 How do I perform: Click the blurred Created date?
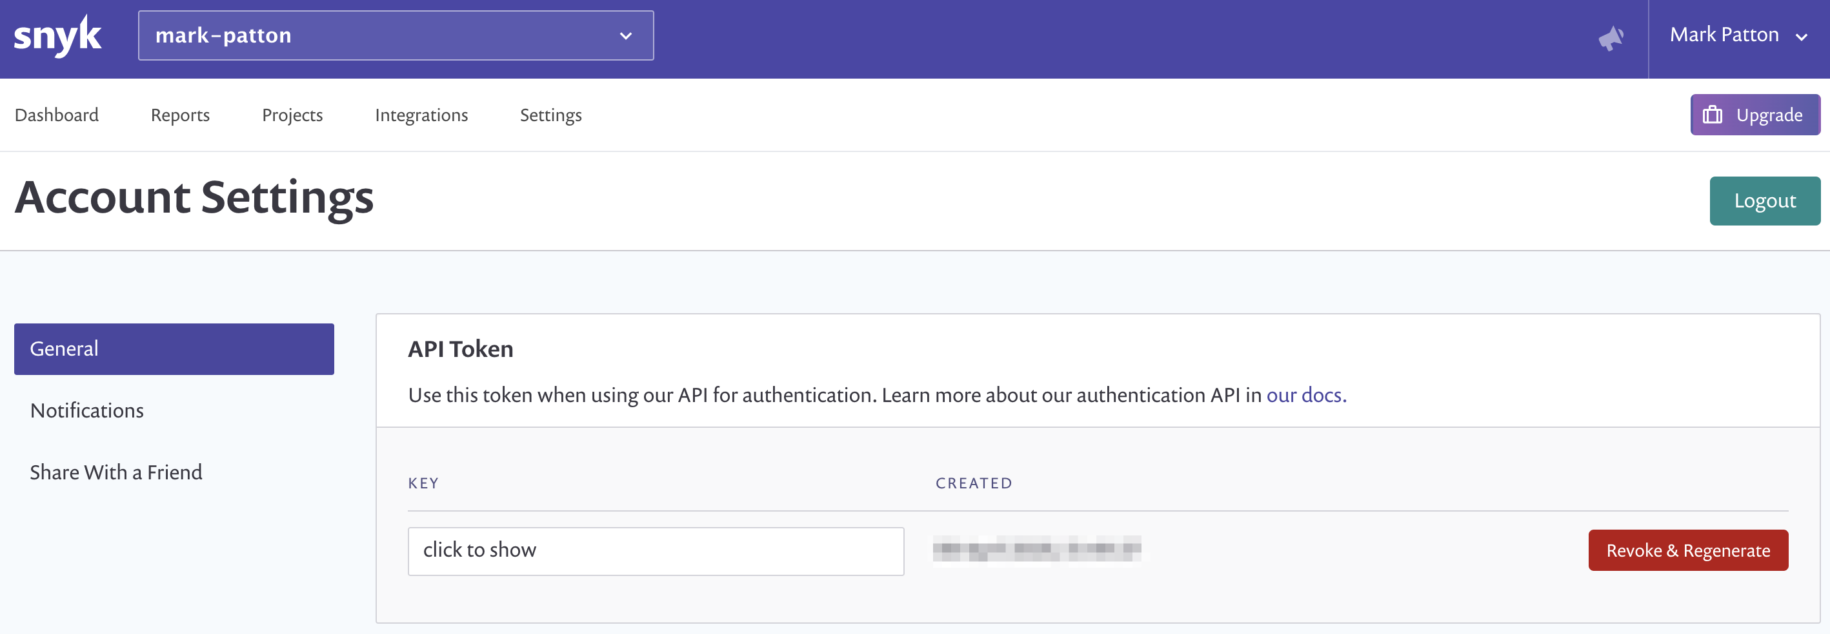[x=1036, y=550]
